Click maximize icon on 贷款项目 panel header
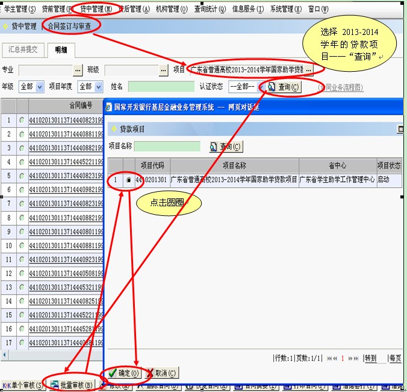The height and width of the screenshot is (392, 407). [x=400, y=128]
